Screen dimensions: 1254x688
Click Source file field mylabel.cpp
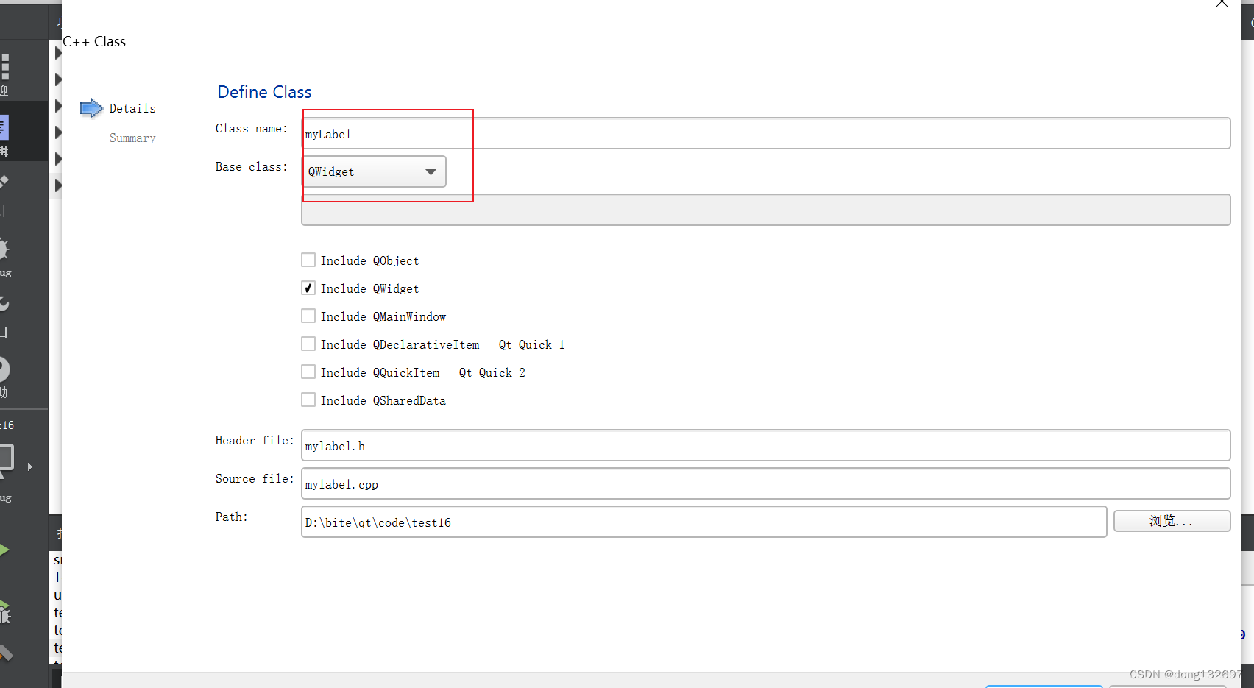[765, 483]
